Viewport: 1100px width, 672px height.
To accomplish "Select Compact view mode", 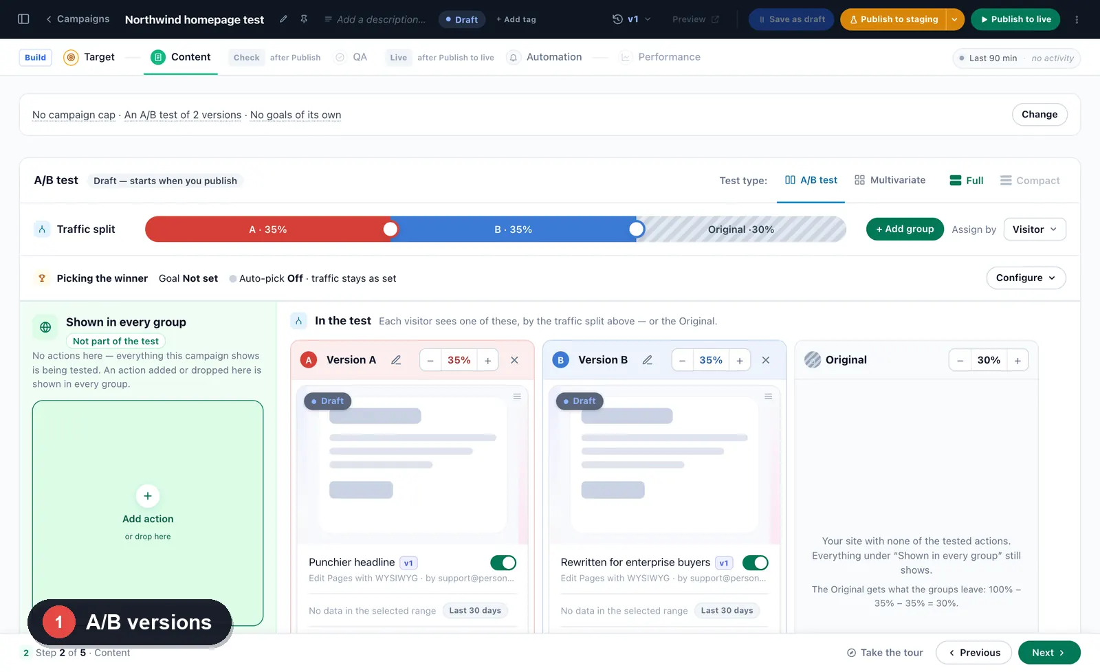I will point(1030,181).
